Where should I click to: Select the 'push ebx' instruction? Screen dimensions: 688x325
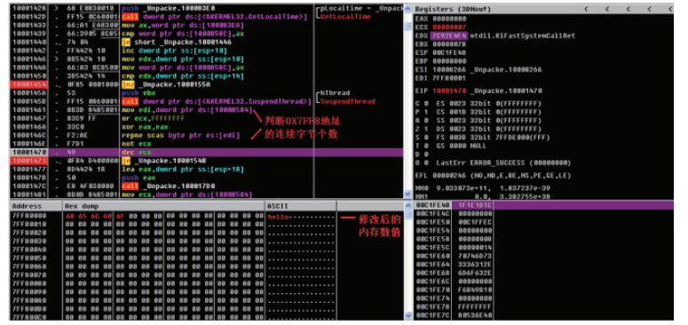point(138,93)
